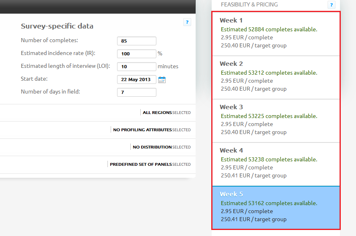Select the Week 1 pricing option
This screenshot has width=356, height=236.
(276, 33)
